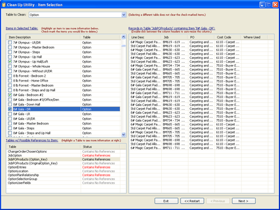The width and height of the screenshot is (280, 210).
Task: Click the Line Desc column header
Action: click(146, 38)
